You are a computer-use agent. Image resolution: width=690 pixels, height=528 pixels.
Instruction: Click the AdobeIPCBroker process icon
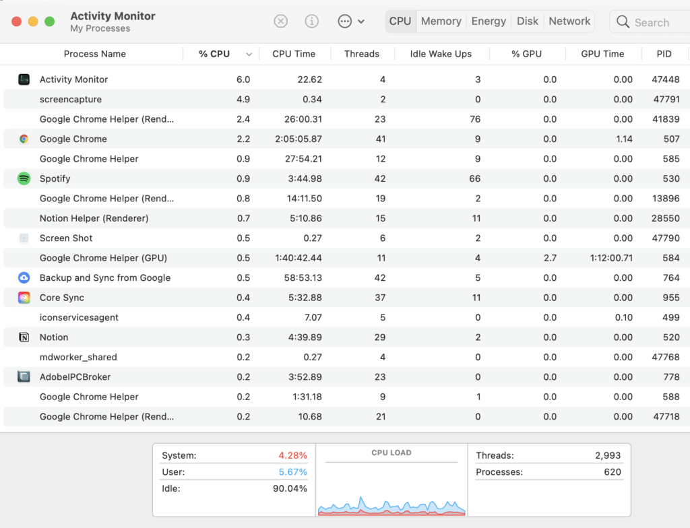(24, 377)
